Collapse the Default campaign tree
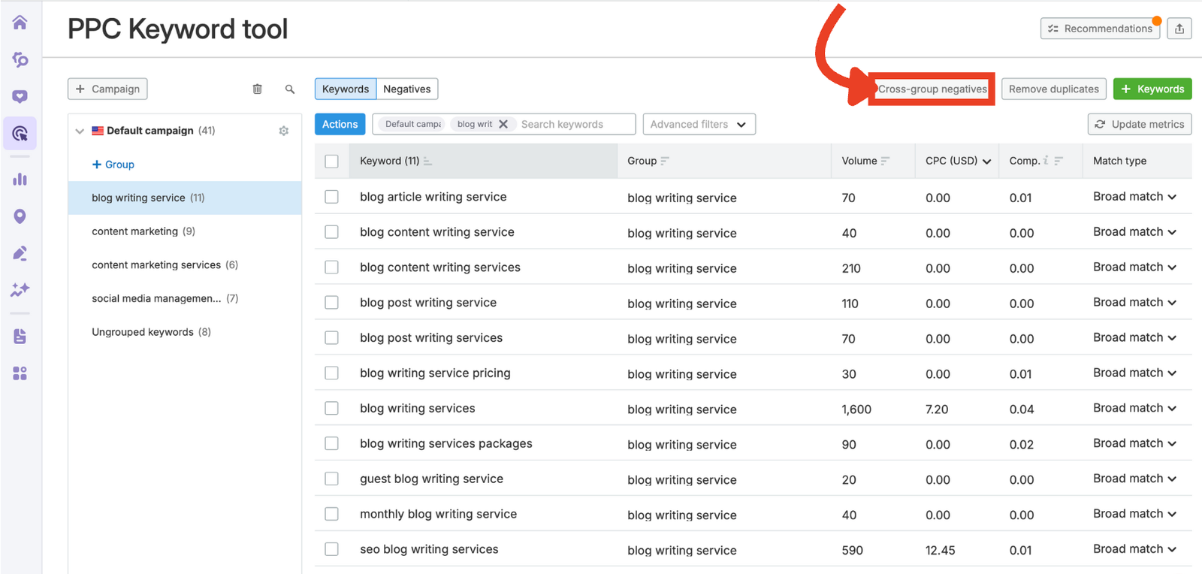Viewport: 1202px width, 574px height. pos(80,131)
